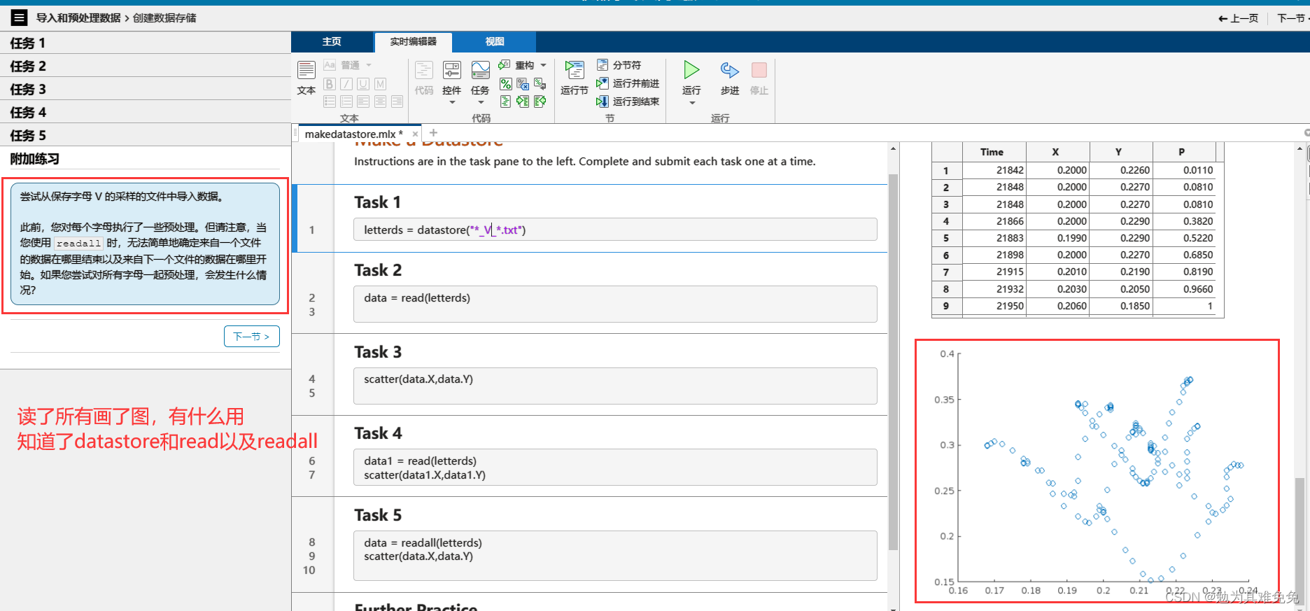Toggle italic formatting
Screen dimensions: 1310x611
346,84
